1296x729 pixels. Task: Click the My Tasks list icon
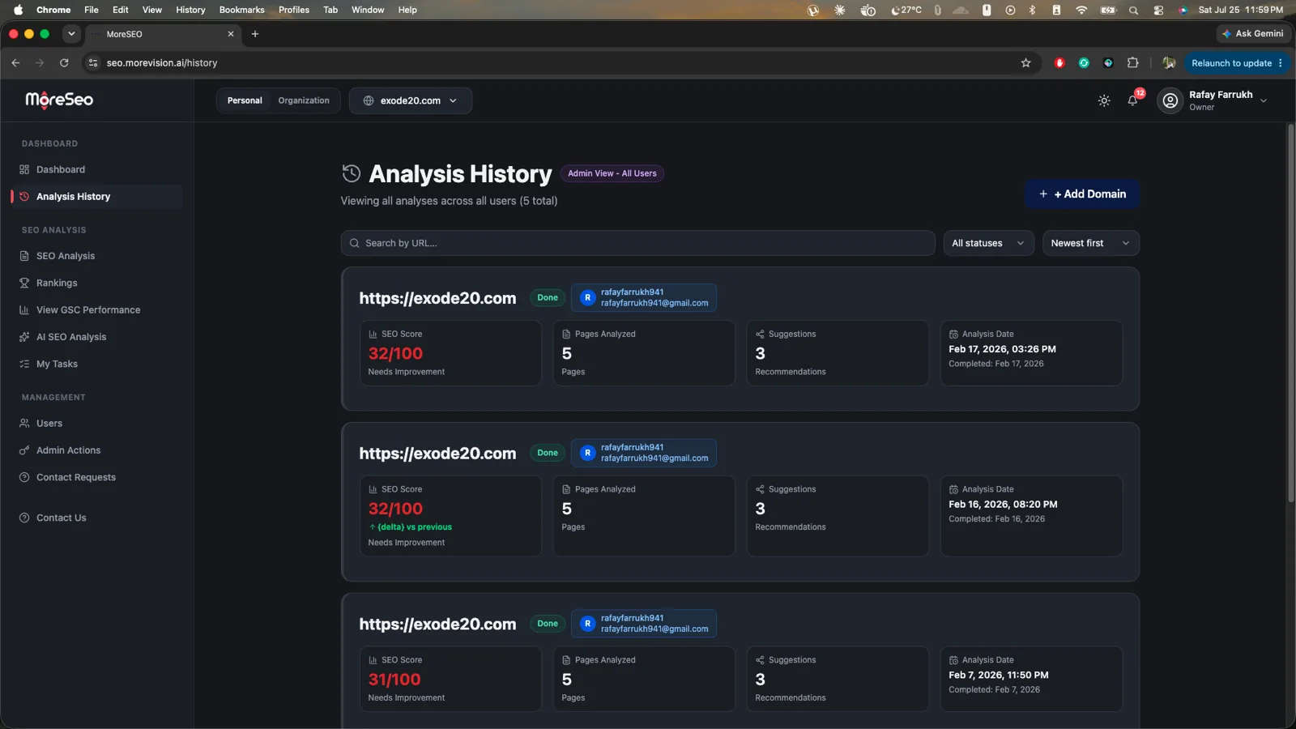pyautogui.click(x=24, y=364)
